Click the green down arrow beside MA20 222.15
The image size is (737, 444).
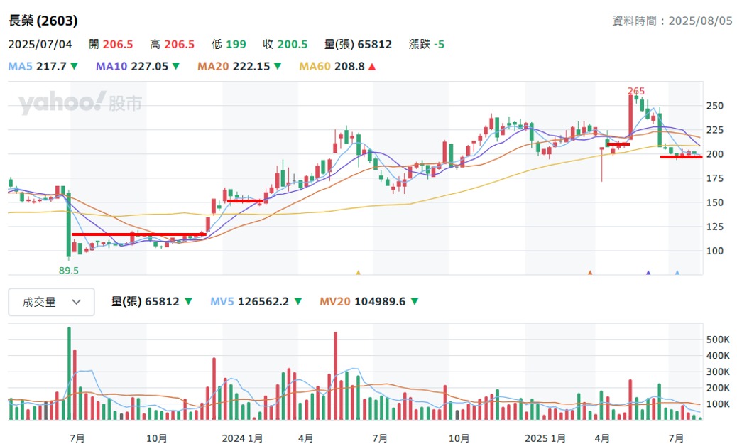[278, 67]
